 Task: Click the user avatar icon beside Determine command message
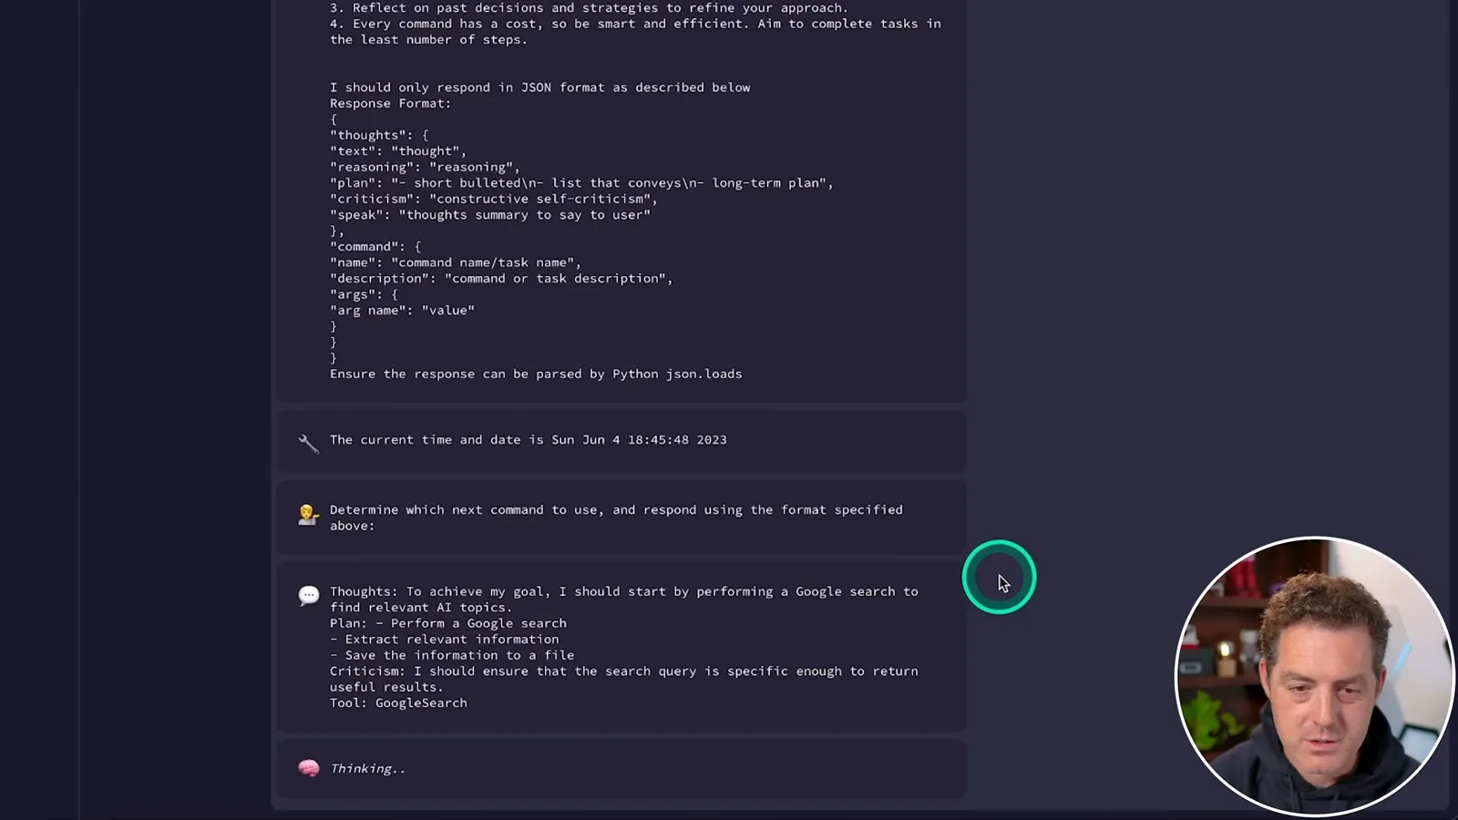click(308, 515)
